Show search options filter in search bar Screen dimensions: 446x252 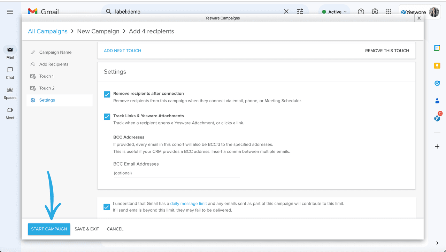[300, 12]
